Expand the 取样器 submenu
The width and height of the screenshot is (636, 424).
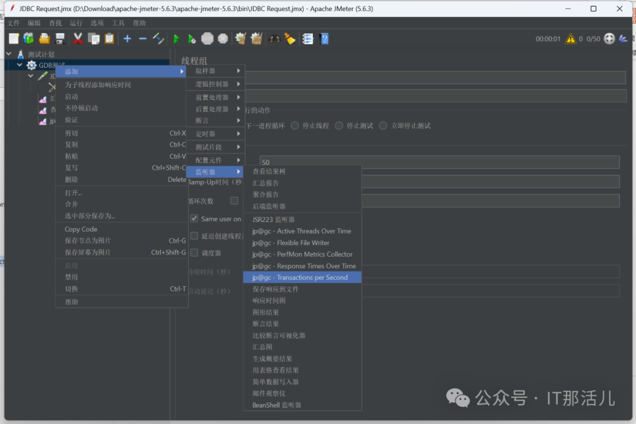click(216, 71)
